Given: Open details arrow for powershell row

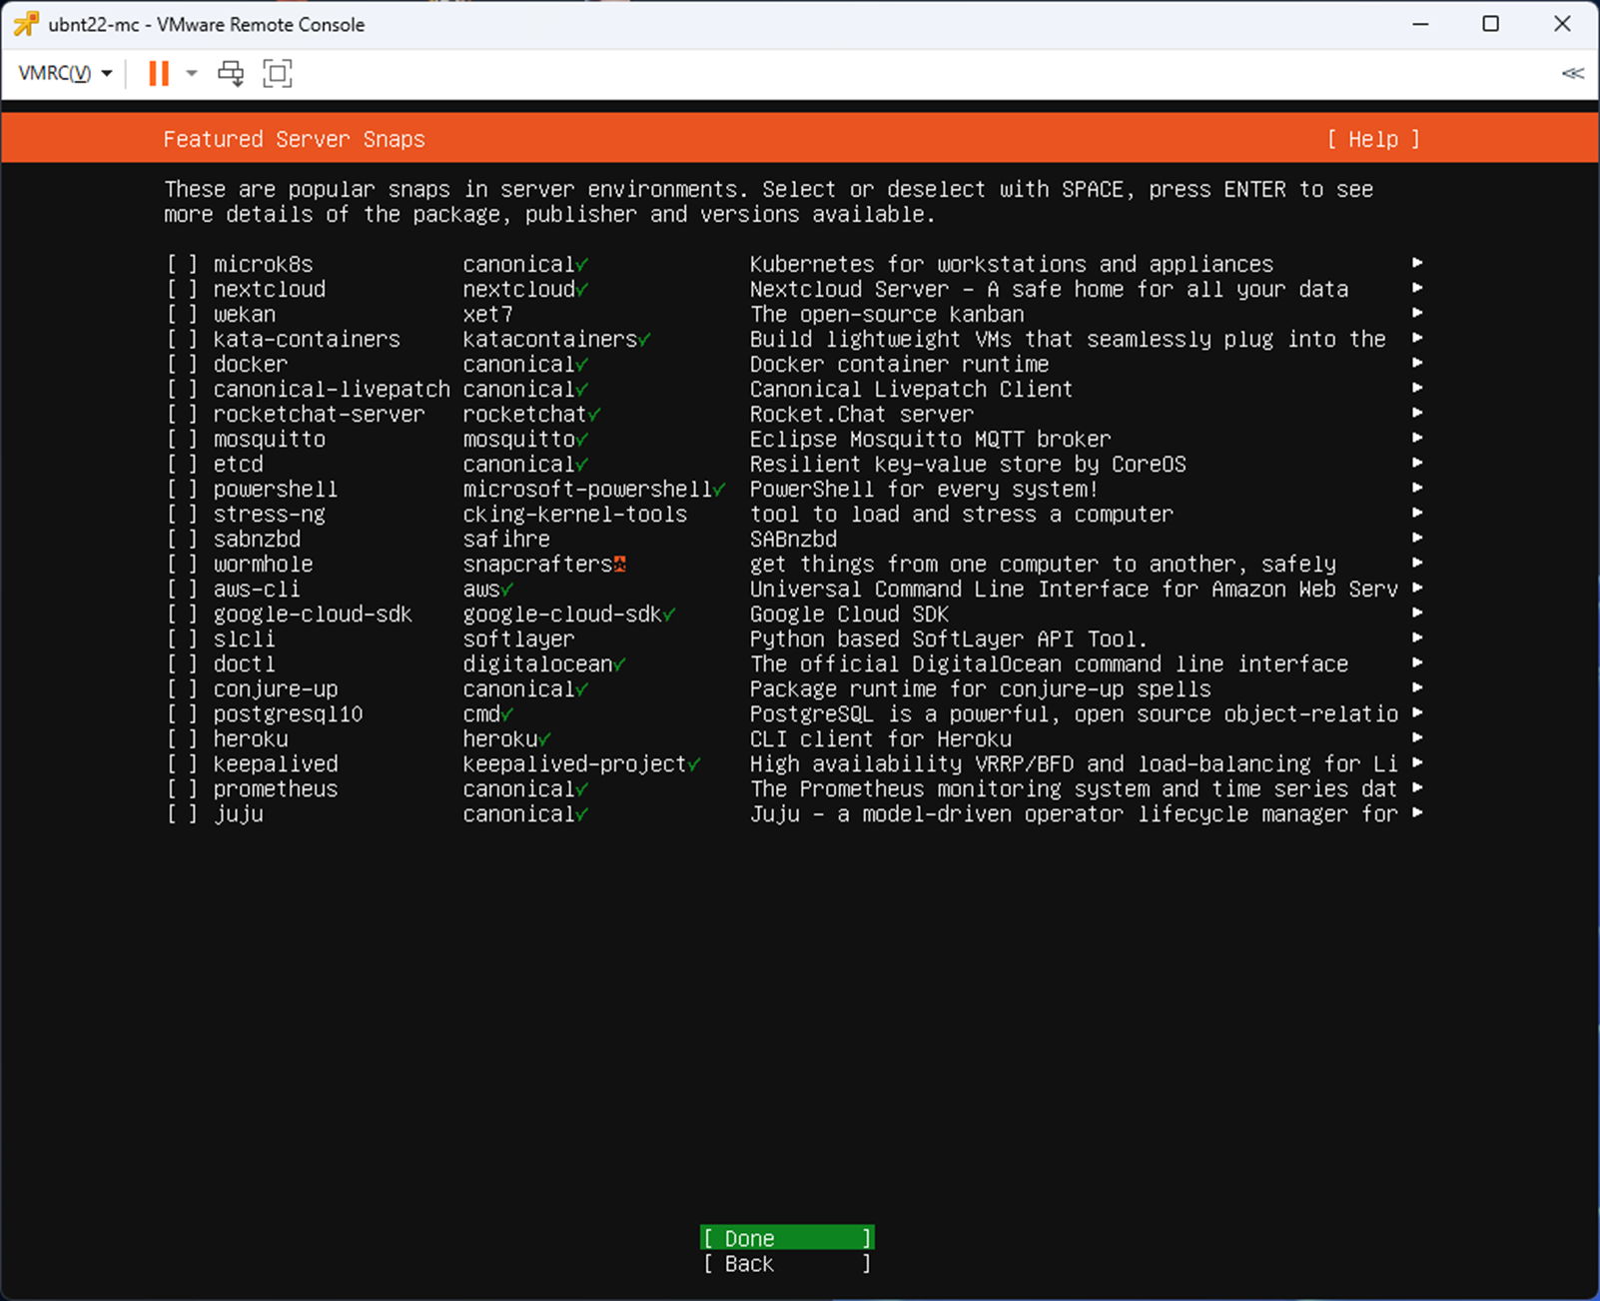Looking at the screenshot, I should coord(1417,488).
